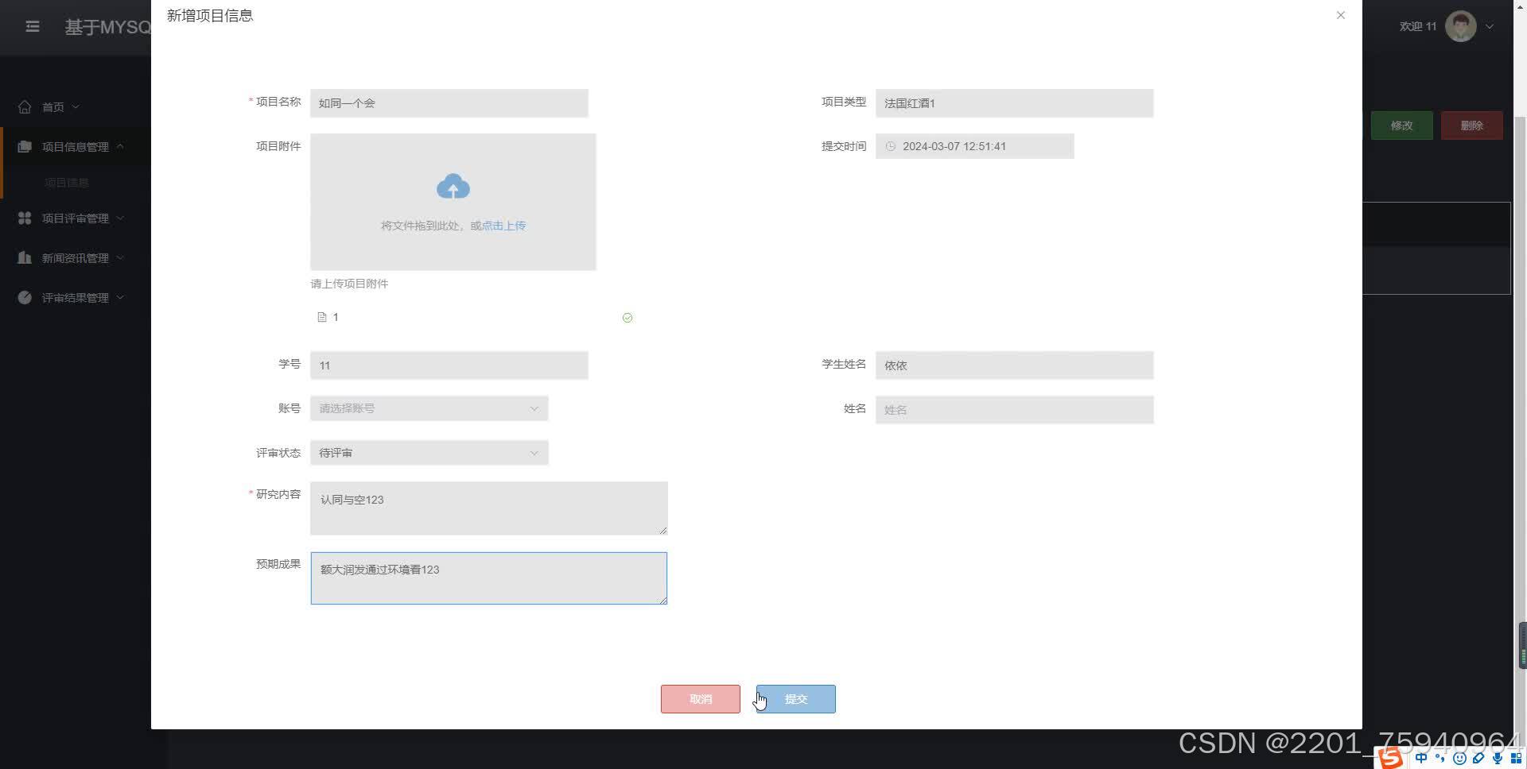The width and height of the screenshot is (1527, 769).
Task: Click the 请上传项目附件 hint text
Action: pos(349,284)
